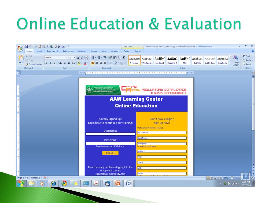
Task: Click support@complyability.com link
Action: tap(110, 174)
